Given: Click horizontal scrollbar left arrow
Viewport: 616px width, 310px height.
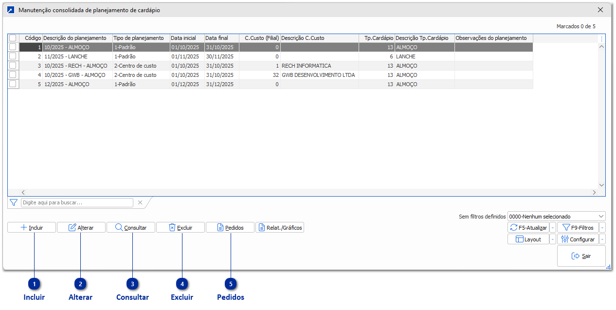Looking at the screenshot, I should tap(23, 193).
